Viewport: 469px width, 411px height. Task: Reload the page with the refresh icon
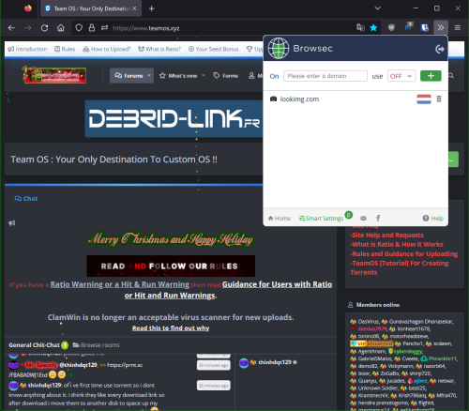pyautogui.click(x=44, y=28)
